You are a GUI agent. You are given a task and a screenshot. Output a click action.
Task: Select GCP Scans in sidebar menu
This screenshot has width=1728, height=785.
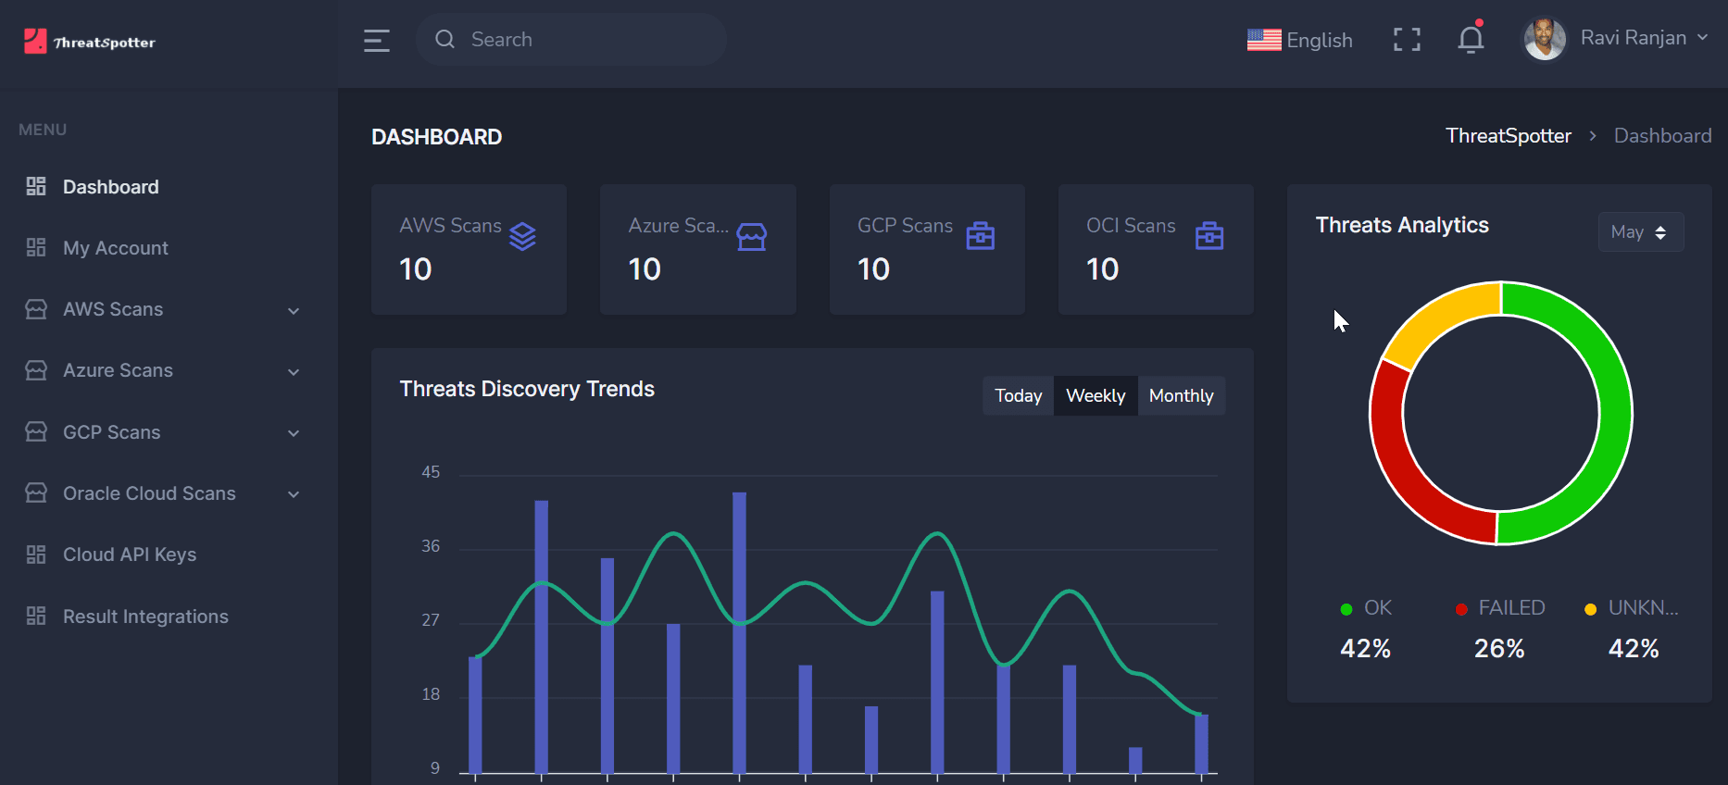click(x=111, y=432)
